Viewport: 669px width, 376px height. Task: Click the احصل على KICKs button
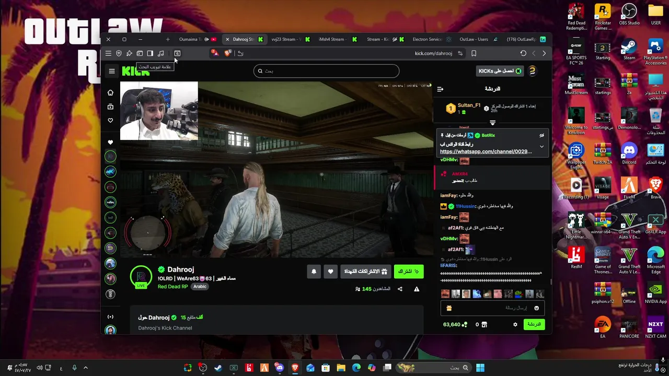pos(500,71)
